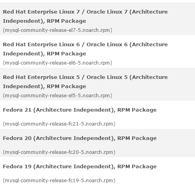This screenshot has width=195, height=187.
Task: Click the Red Hat Enterprise Linux 6 package title
Action: point(85,49)
